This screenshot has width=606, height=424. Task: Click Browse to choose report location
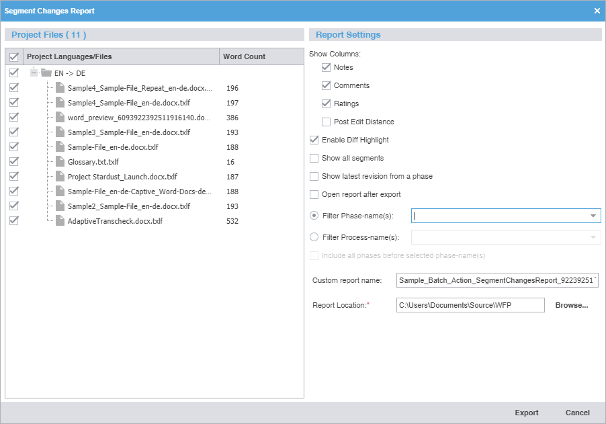pos(571,305)
